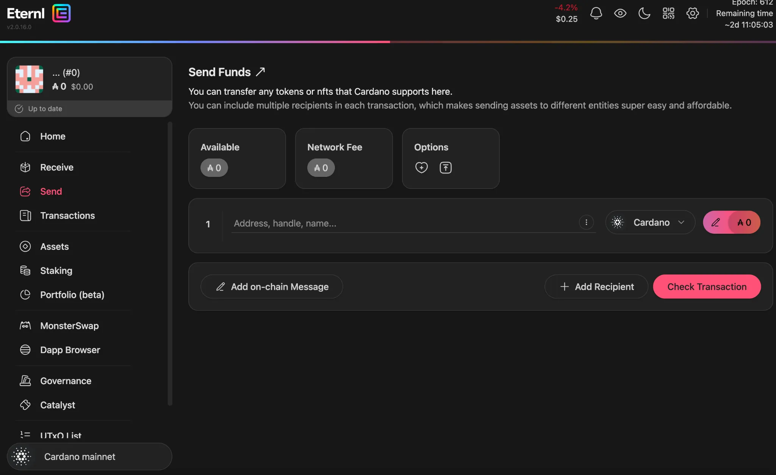The image size is (776, 475).
Task: Select the Staking coins icon
Action: (x=25, y=270)
